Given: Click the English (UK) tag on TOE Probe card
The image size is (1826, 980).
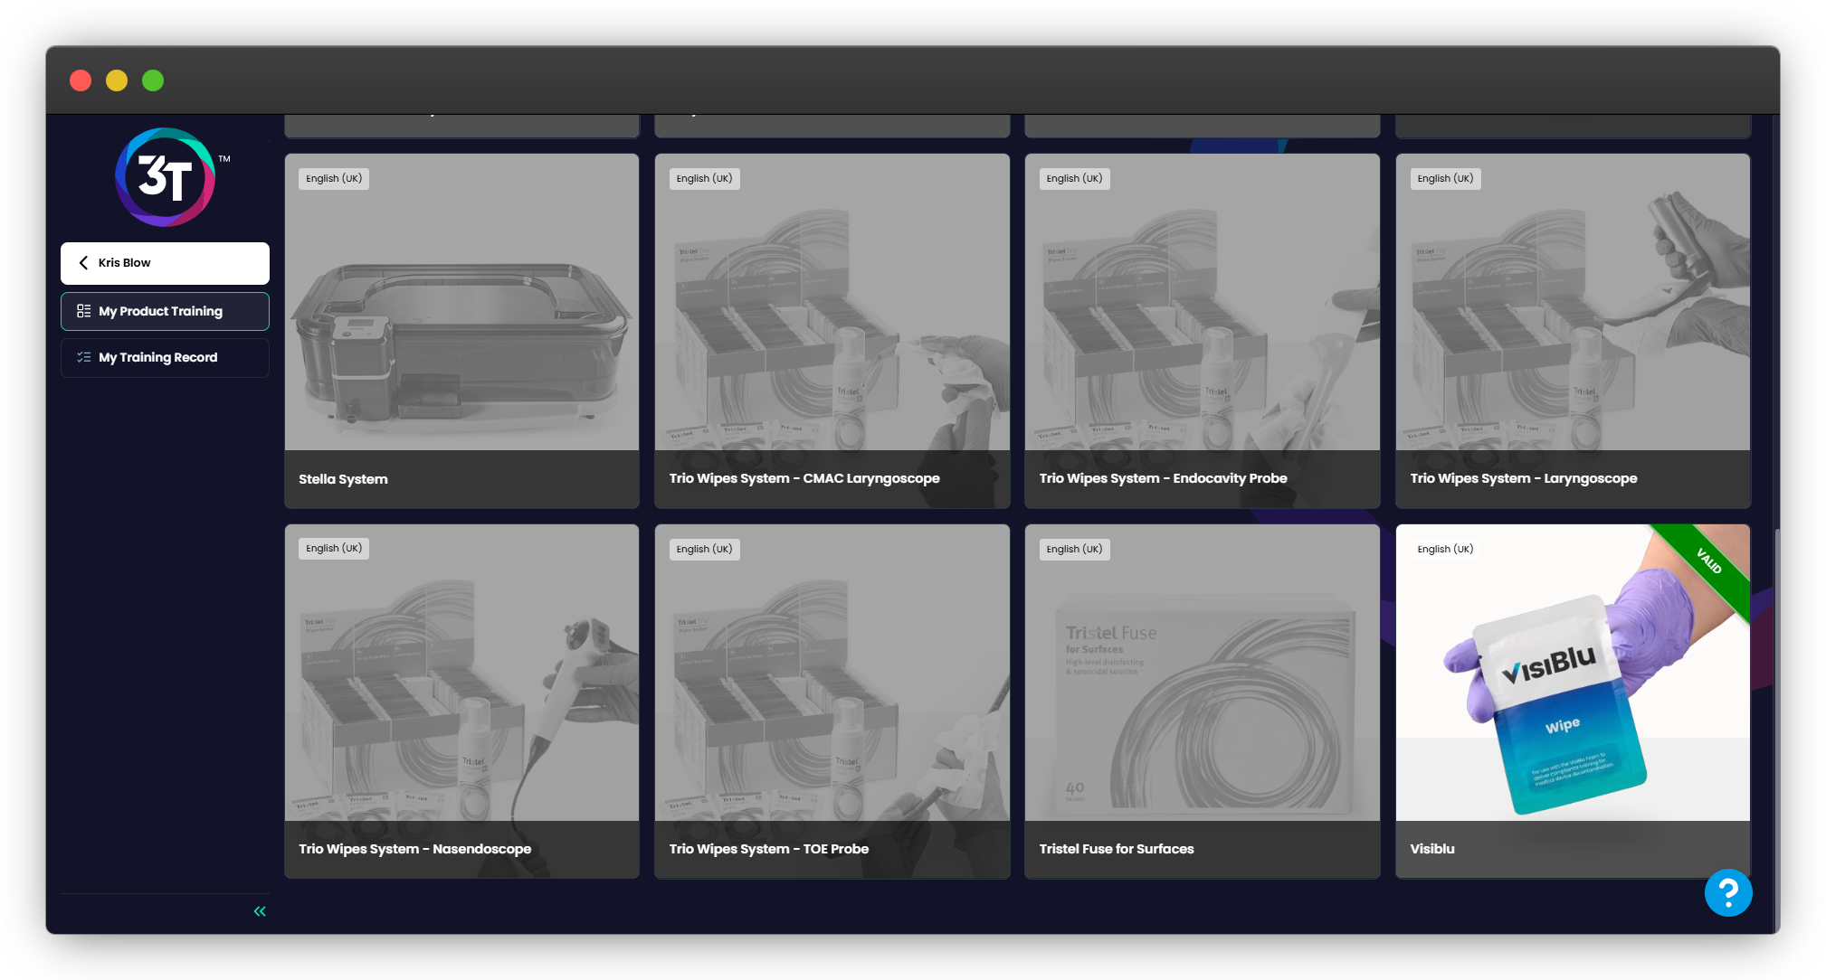Looking at the screenshot, I should (x=704, y=549).
